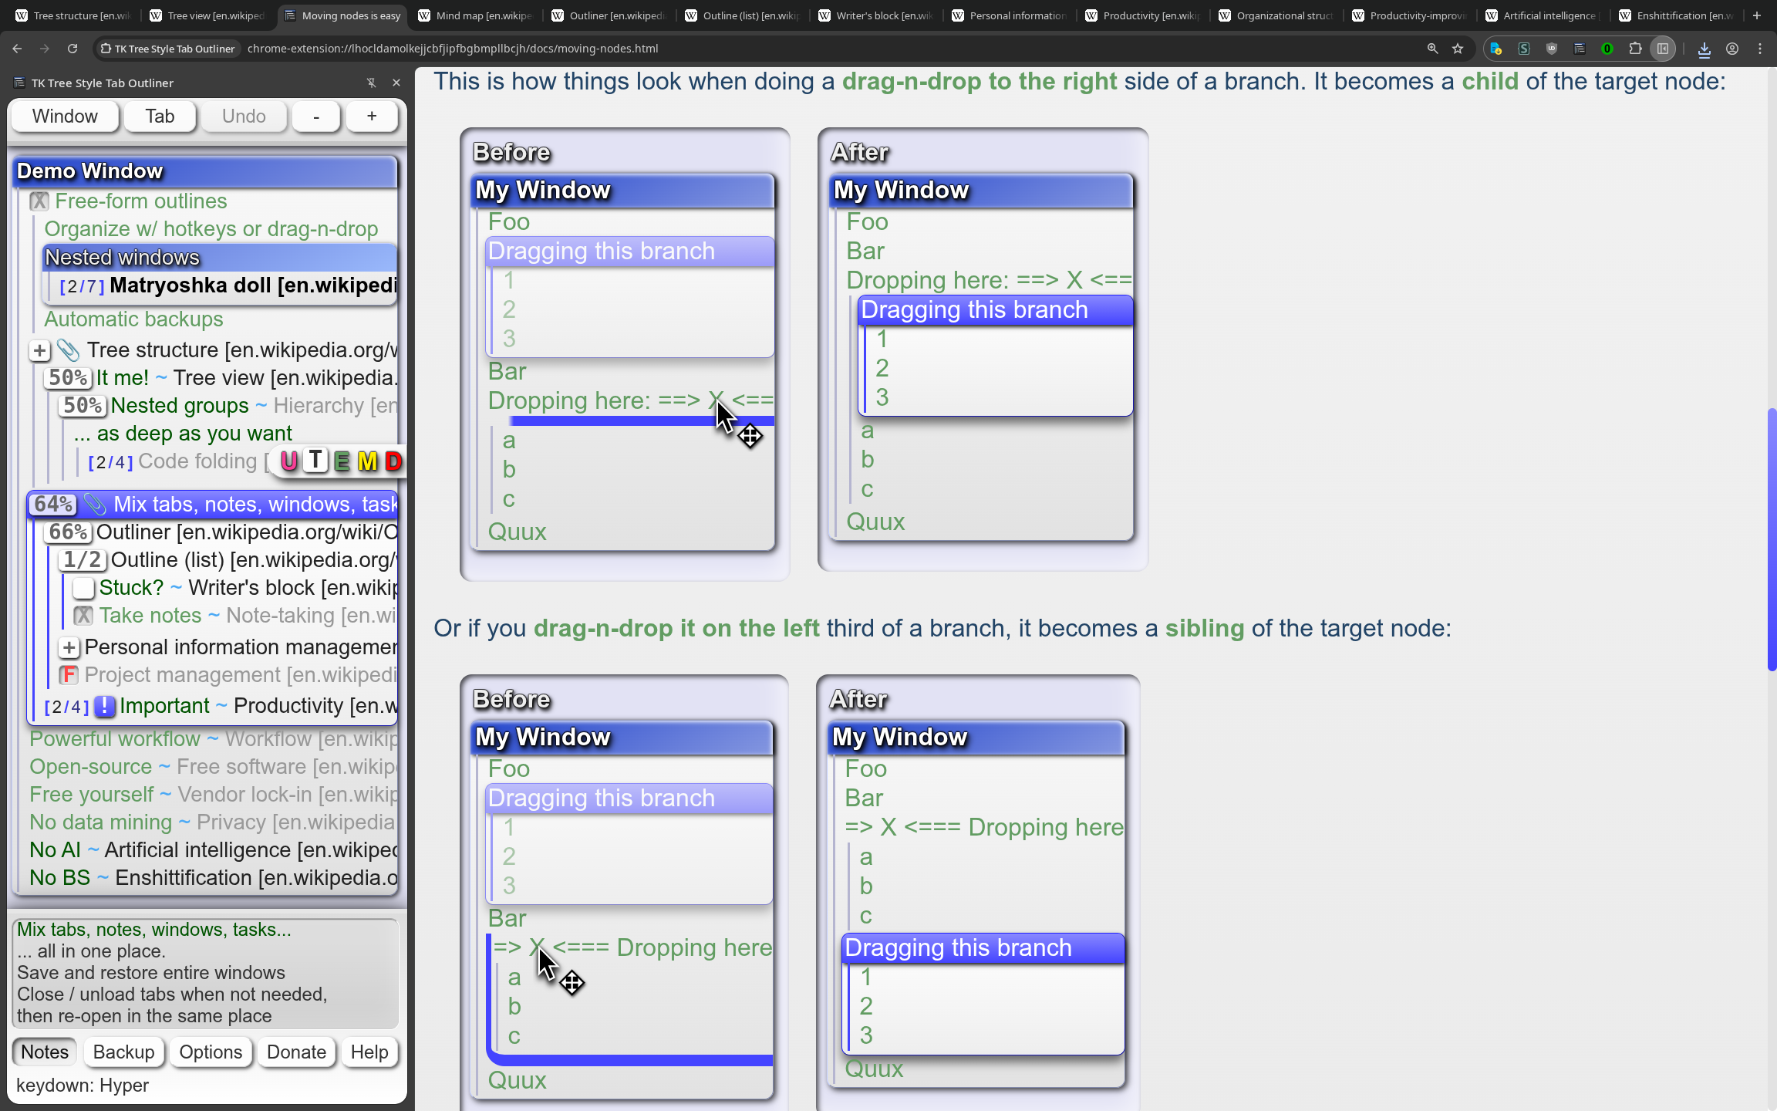
Task: Bookmark this page with the star icon
Action: (x=1458, y=49)
